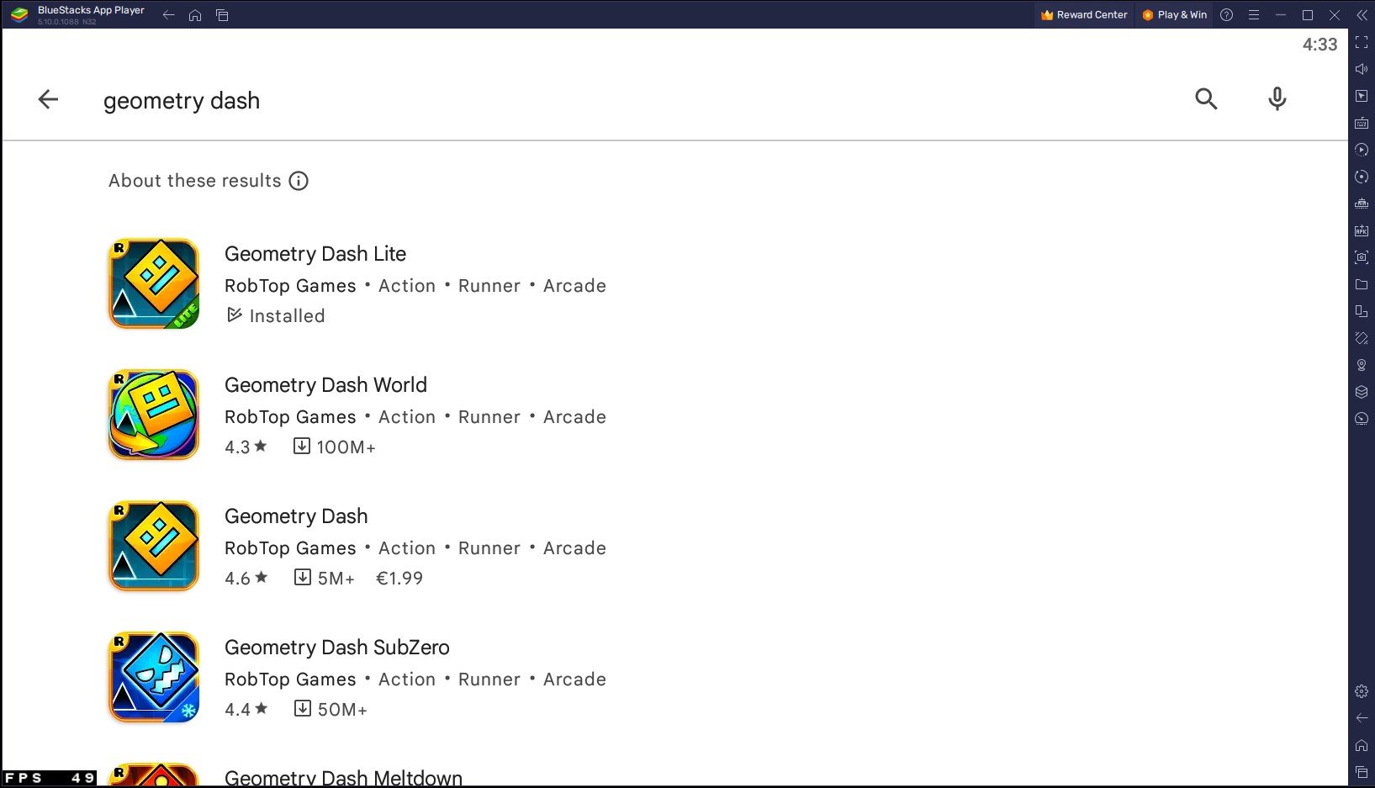Open keyboard game controls icon
Viewport: 1375px width, 788px height.
(x=1362, y=123)
